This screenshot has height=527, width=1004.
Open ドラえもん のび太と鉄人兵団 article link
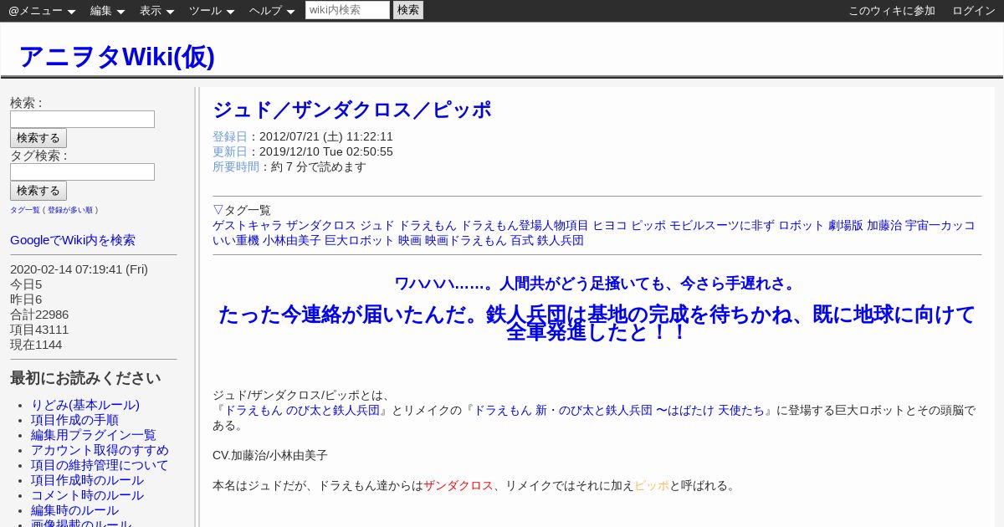[302, 410]
